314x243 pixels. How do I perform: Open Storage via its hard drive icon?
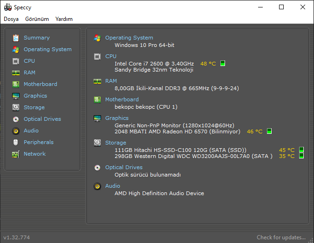[x=16, y=107]
